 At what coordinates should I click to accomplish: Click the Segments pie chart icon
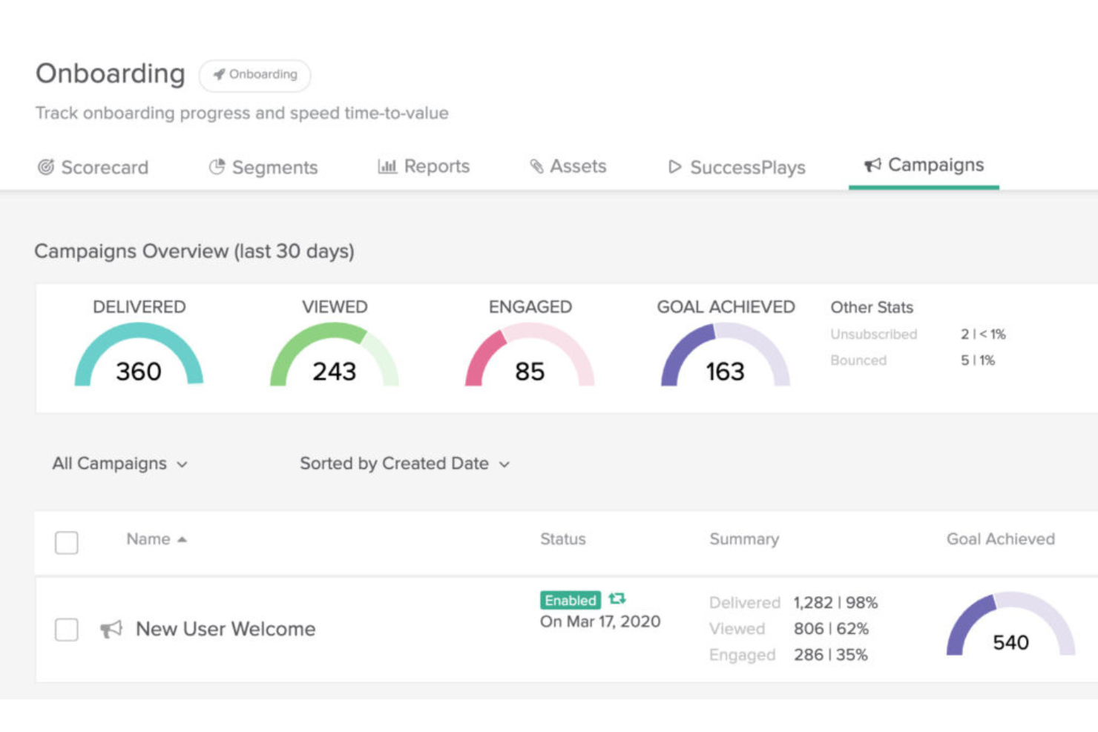[x=217, y=167]
